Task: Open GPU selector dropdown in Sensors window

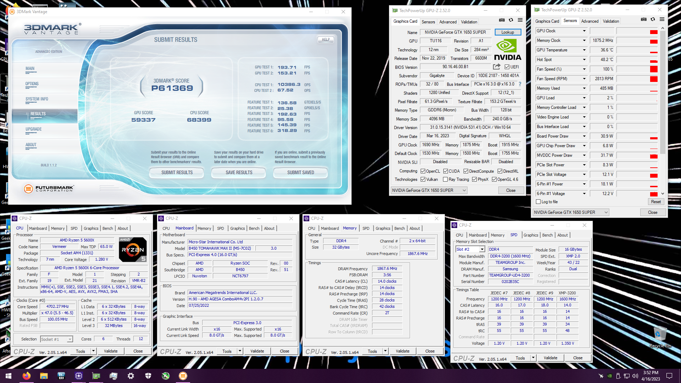Action: pyautogui.click(x=571, y=212)
